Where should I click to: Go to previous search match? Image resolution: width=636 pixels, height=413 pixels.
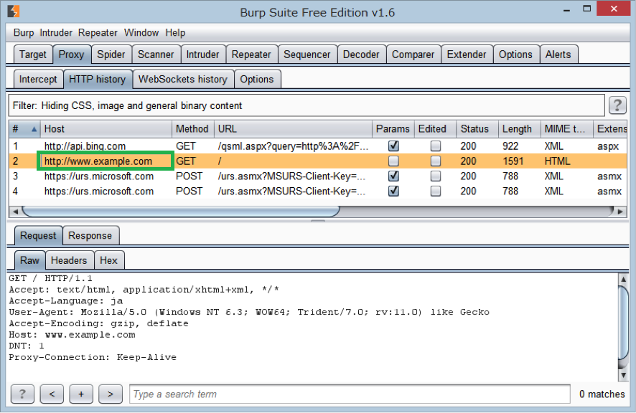(x=52, y=394)
